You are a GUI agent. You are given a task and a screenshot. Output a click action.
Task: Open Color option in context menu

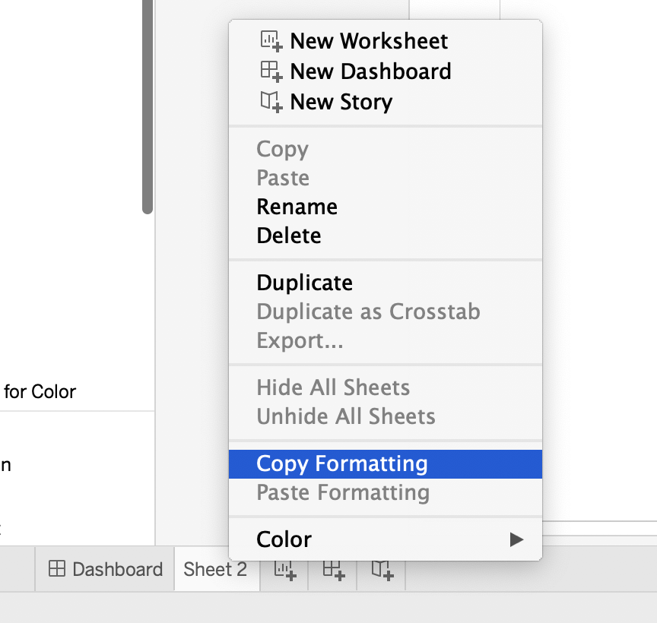click(x=284, y=539)
